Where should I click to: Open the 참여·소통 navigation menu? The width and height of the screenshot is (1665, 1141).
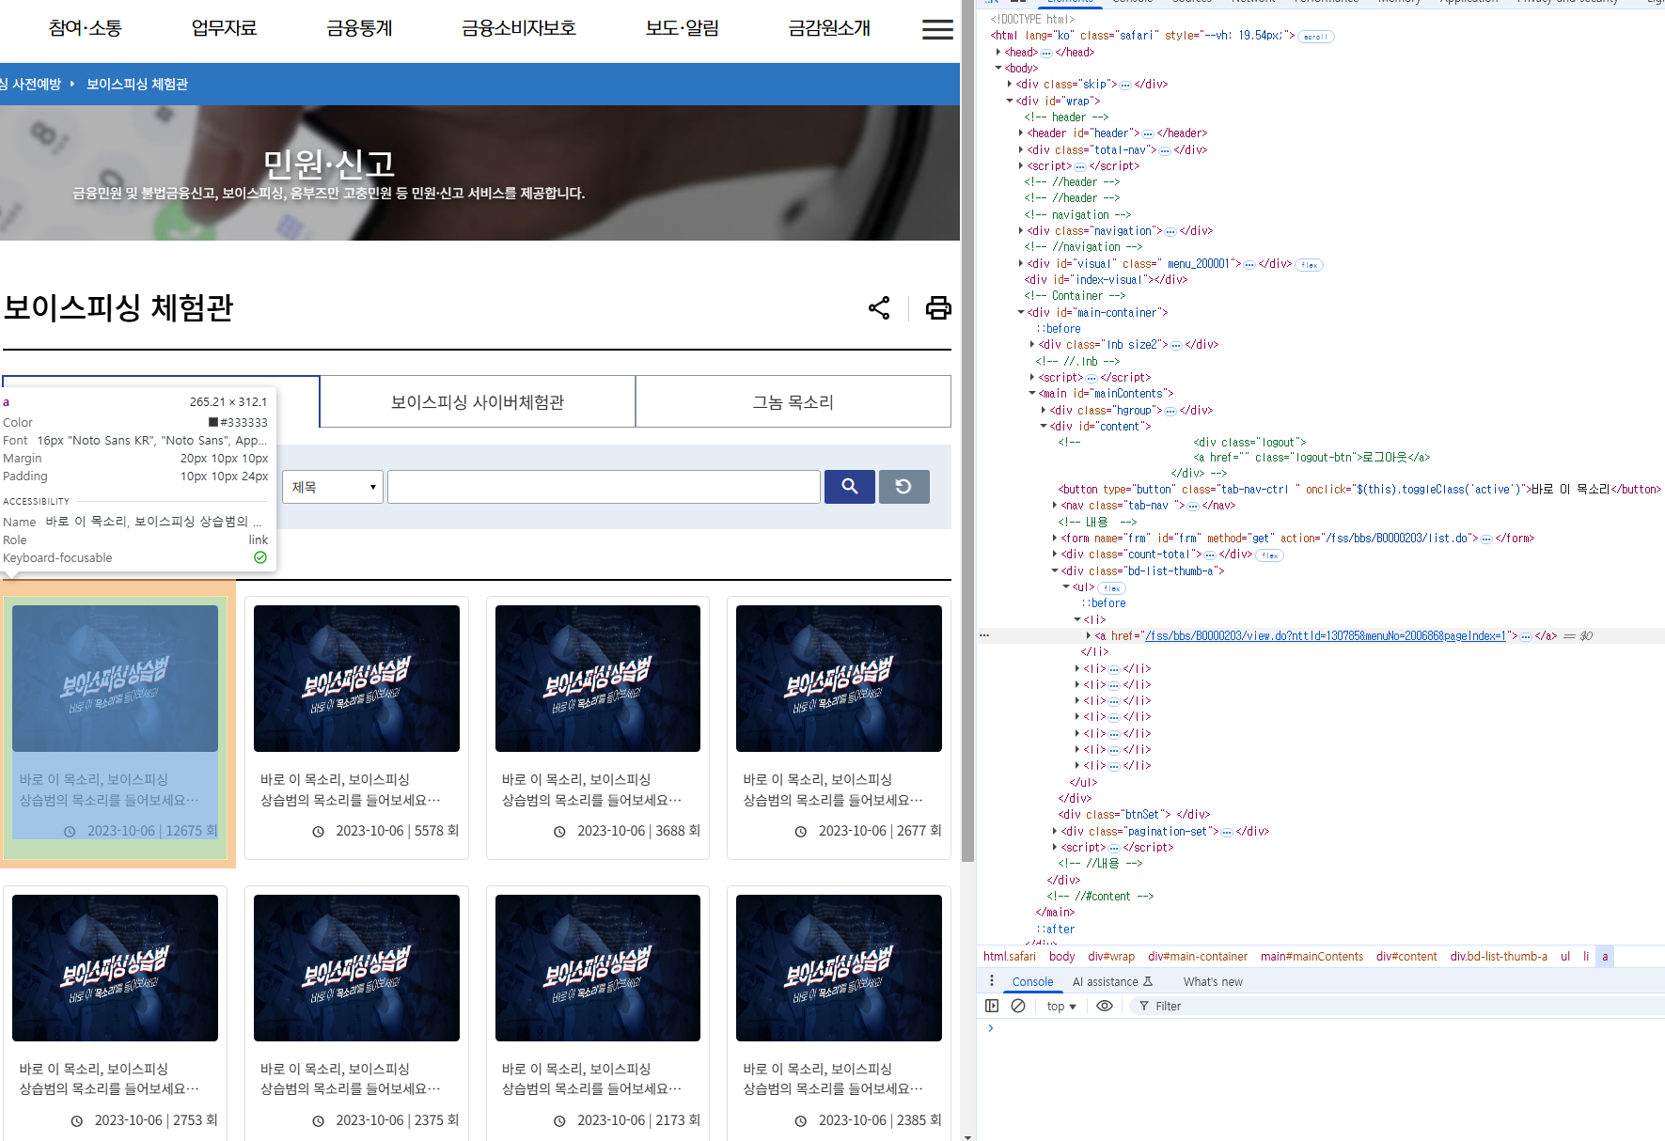tap(86, 28)
